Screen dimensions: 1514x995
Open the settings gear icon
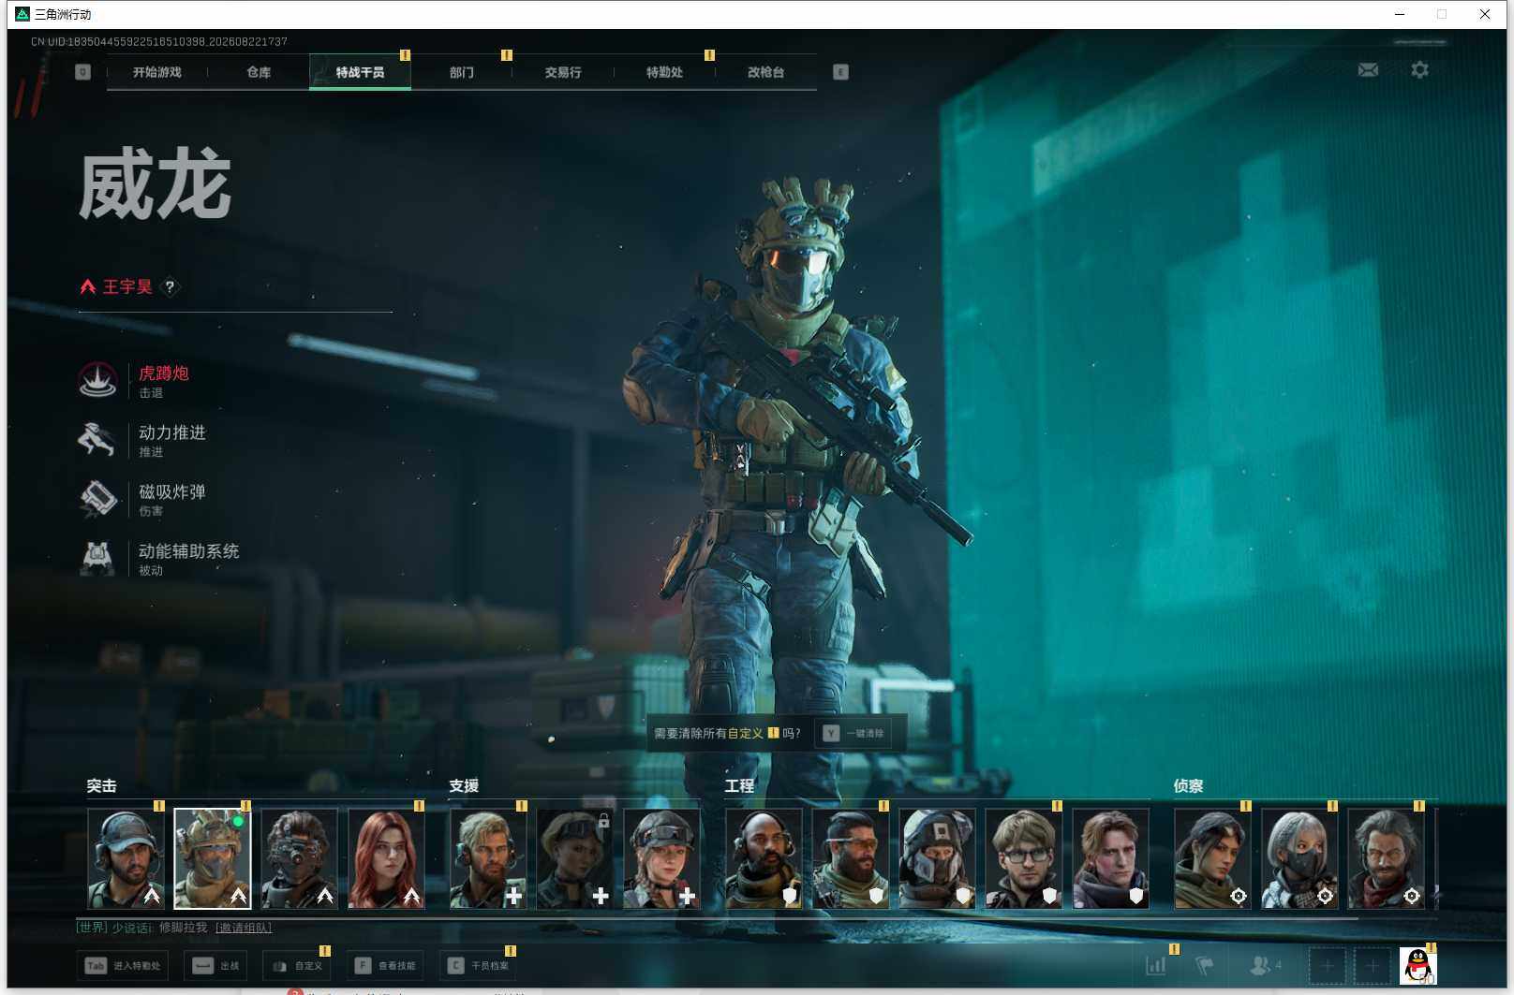(x=1419, y=70)
